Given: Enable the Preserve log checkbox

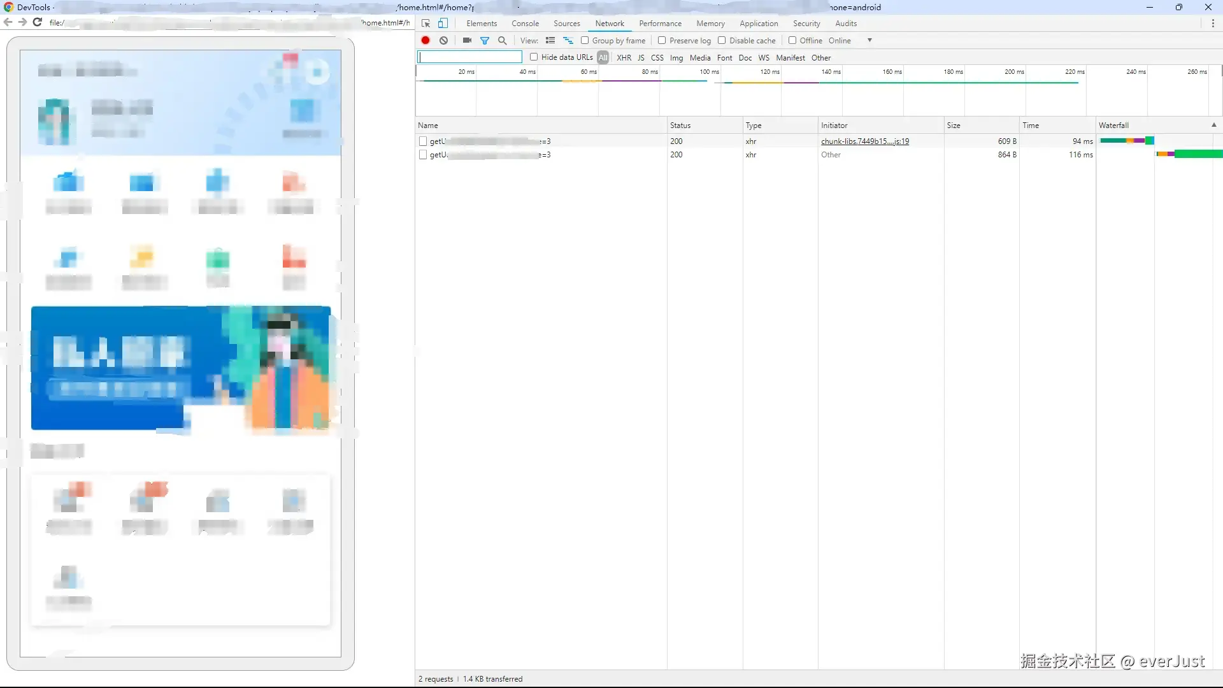Looking at the screenshot, I should pyautogui.click(x=662, y=40).
